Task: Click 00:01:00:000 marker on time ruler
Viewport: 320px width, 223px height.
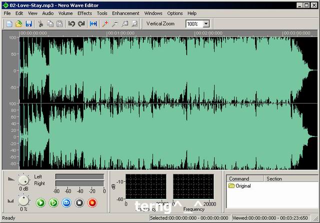Action: coord(121,33)
